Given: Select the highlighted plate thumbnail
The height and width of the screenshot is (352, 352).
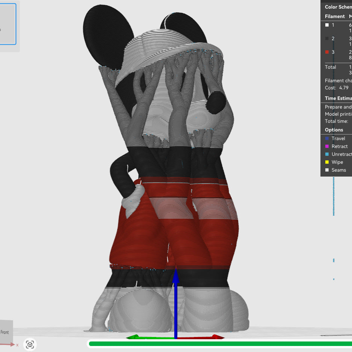Looking at the screenshot, I should [x=8, y=24].
